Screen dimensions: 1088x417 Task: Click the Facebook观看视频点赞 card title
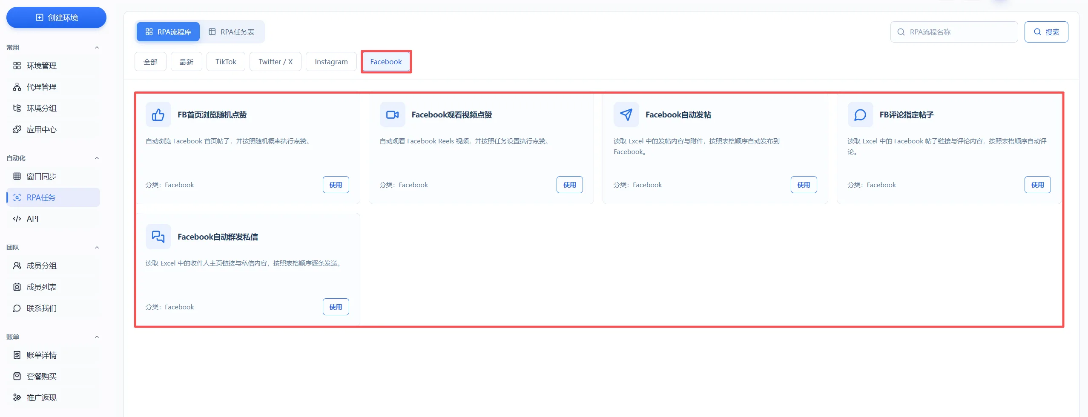pos(452,115)
